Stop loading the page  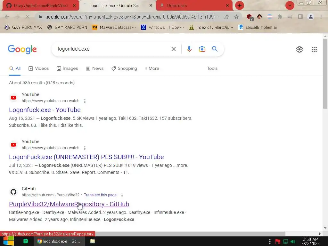(x=28, y=17)
